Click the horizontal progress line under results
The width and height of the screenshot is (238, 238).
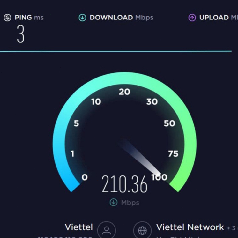pos(116,51)
